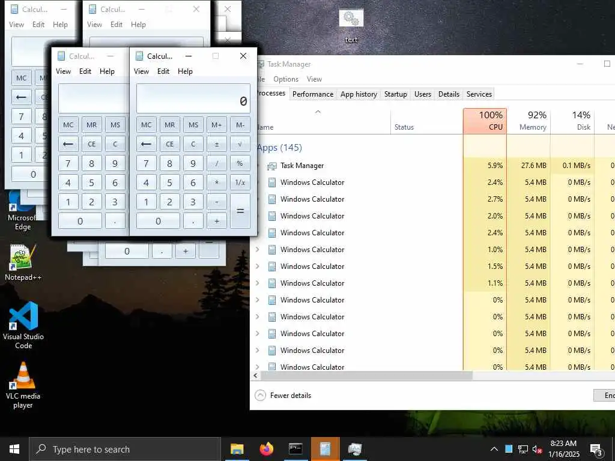Expand the Windows Calculator row using 1.0% CPU
The height and width of the screenshot is (461, 615).
pos(258,249)
